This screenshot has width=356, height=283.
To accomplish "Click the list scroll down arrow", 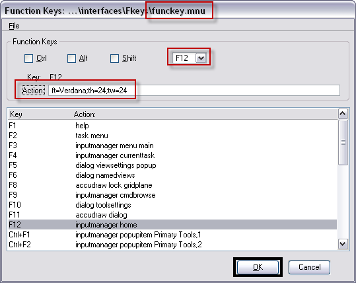I will pos(343,245).
